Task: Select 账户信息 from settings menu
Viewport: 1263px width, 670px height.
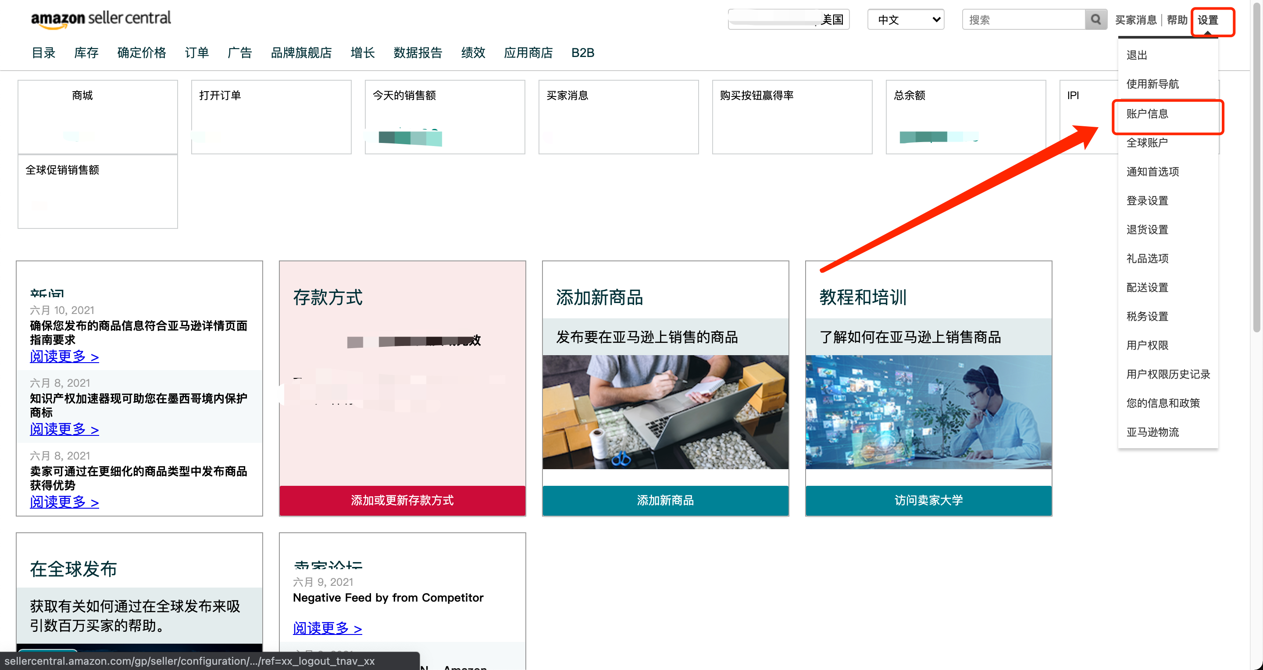Action: point(1147,114)
